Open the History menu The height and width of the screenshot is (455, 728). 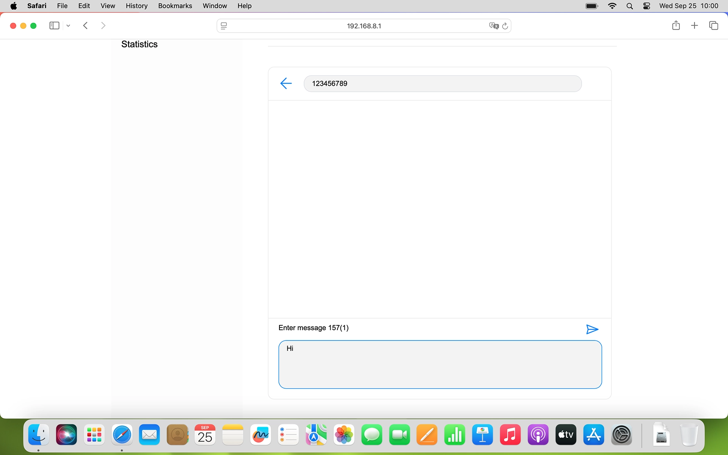coord(136,6)
